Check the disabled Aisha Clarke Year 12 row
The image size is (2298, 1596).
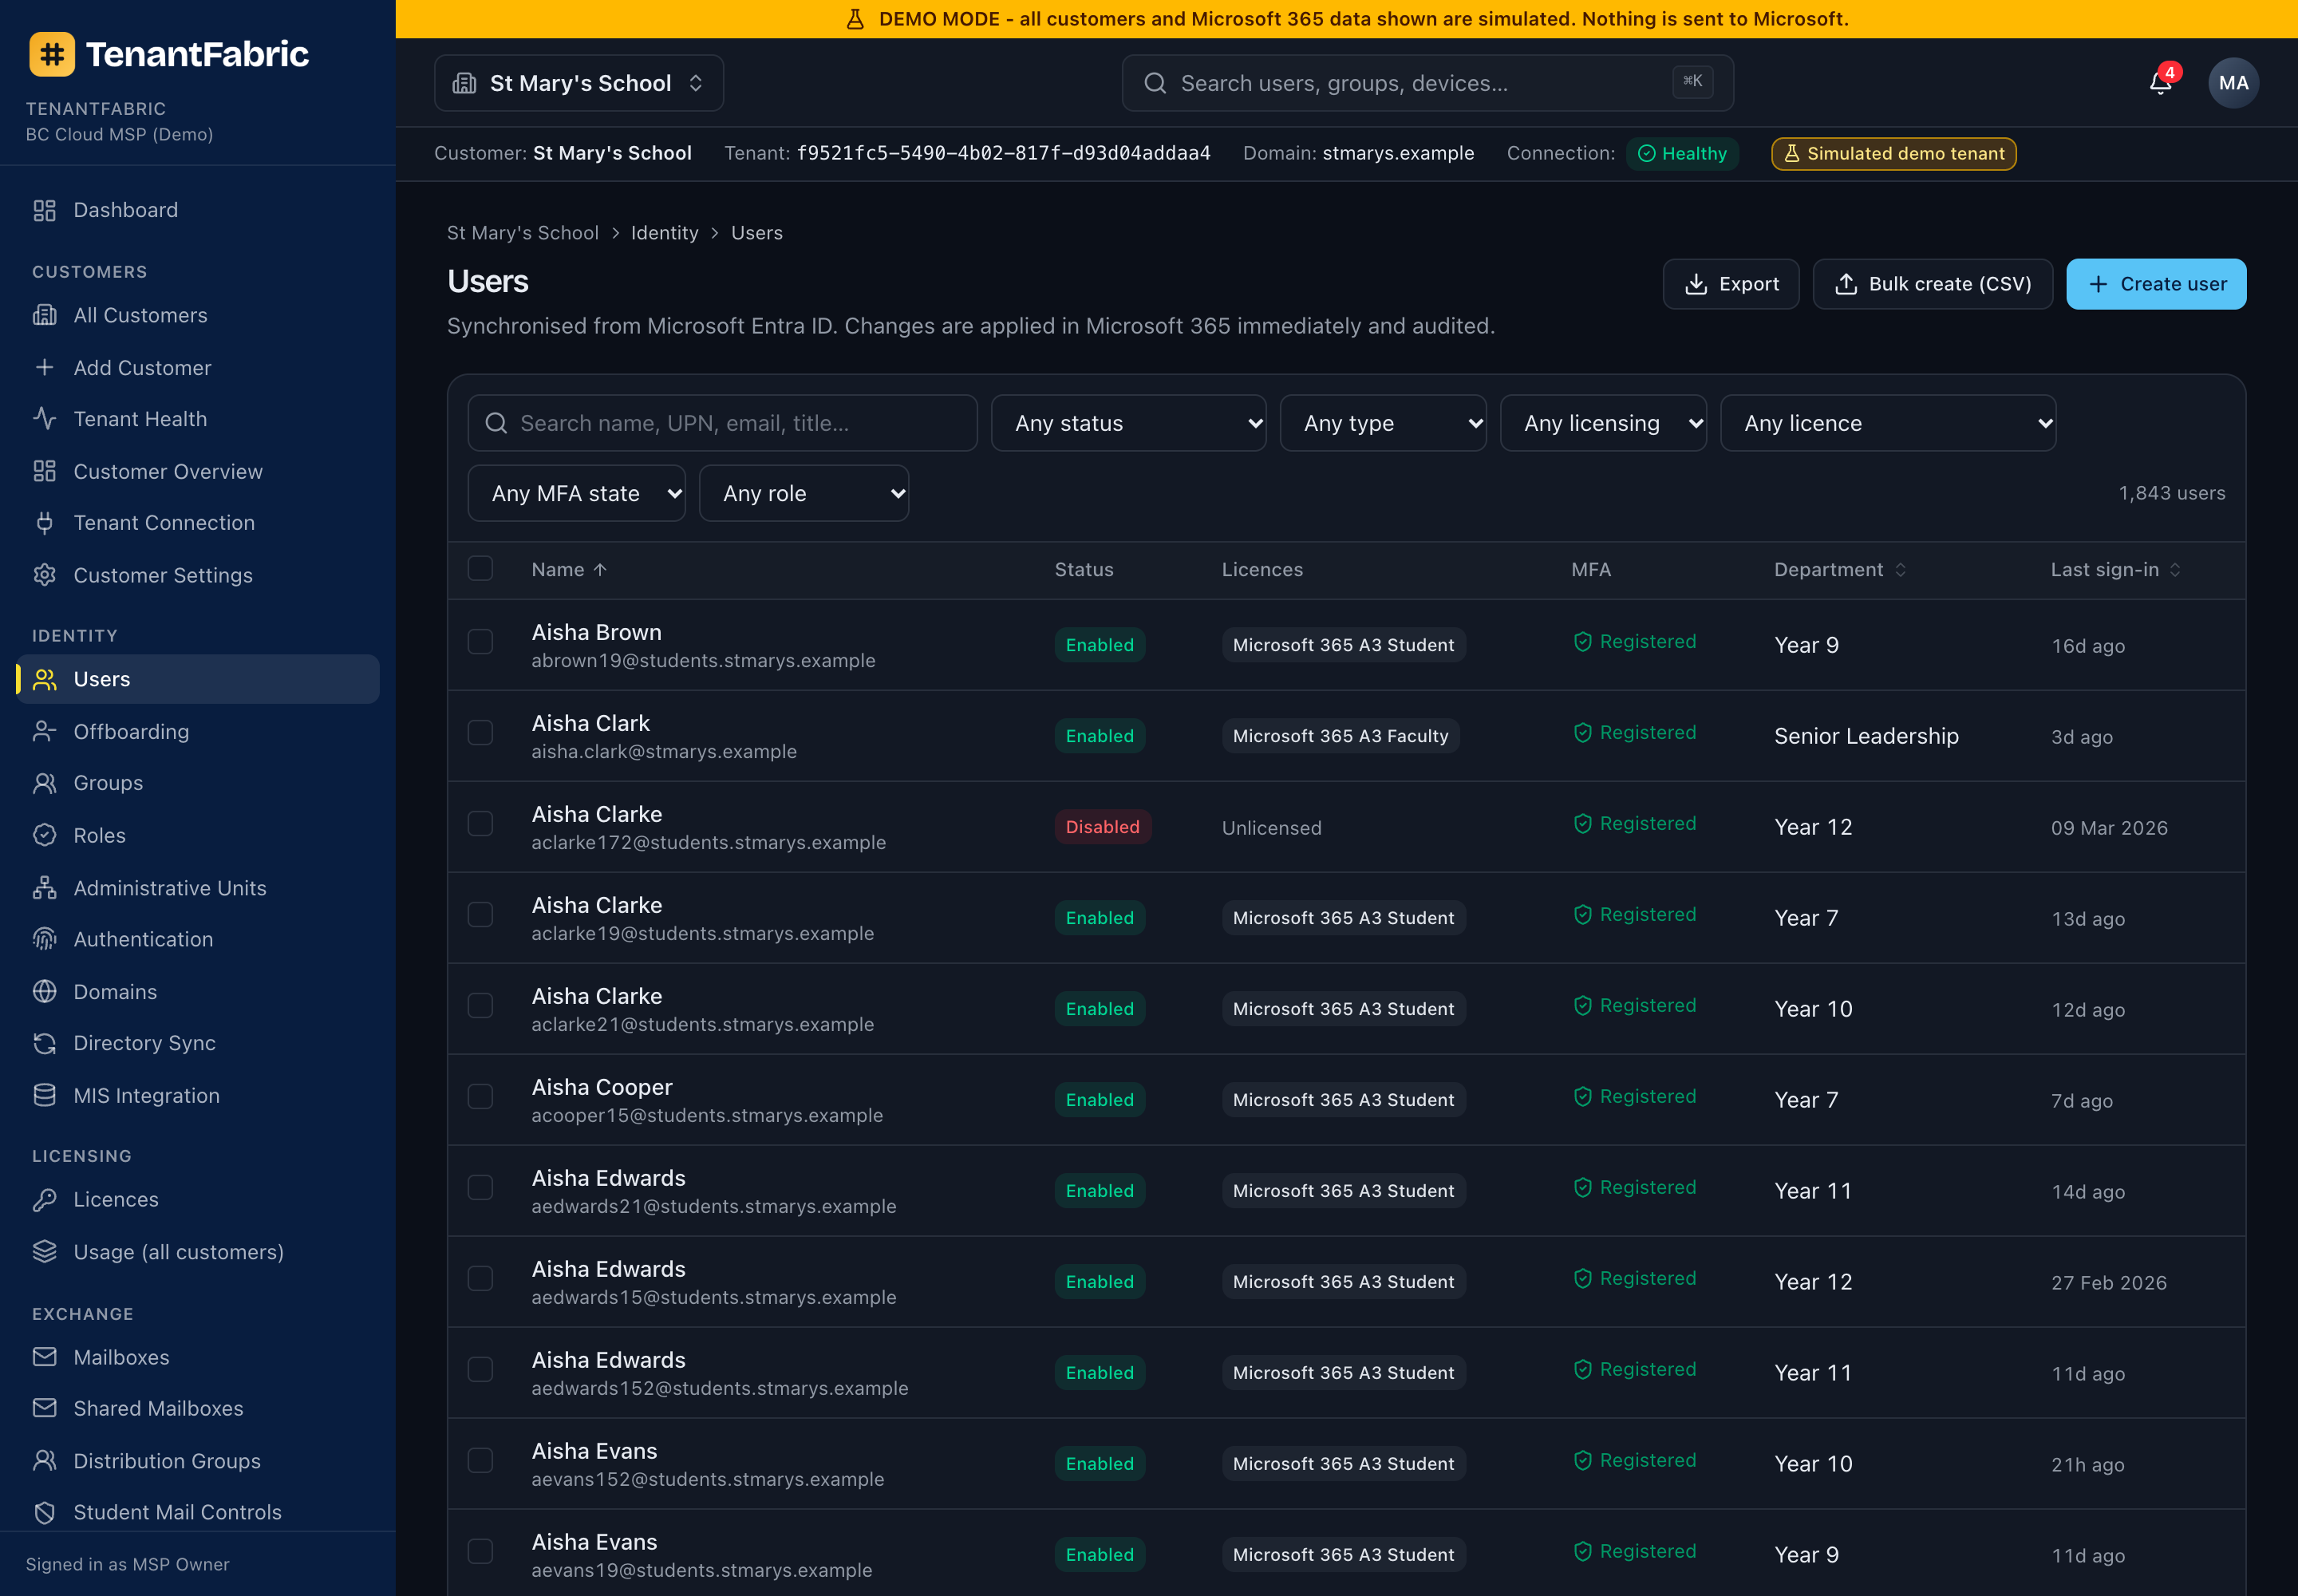pyautogui.click(x=481, y=824)
